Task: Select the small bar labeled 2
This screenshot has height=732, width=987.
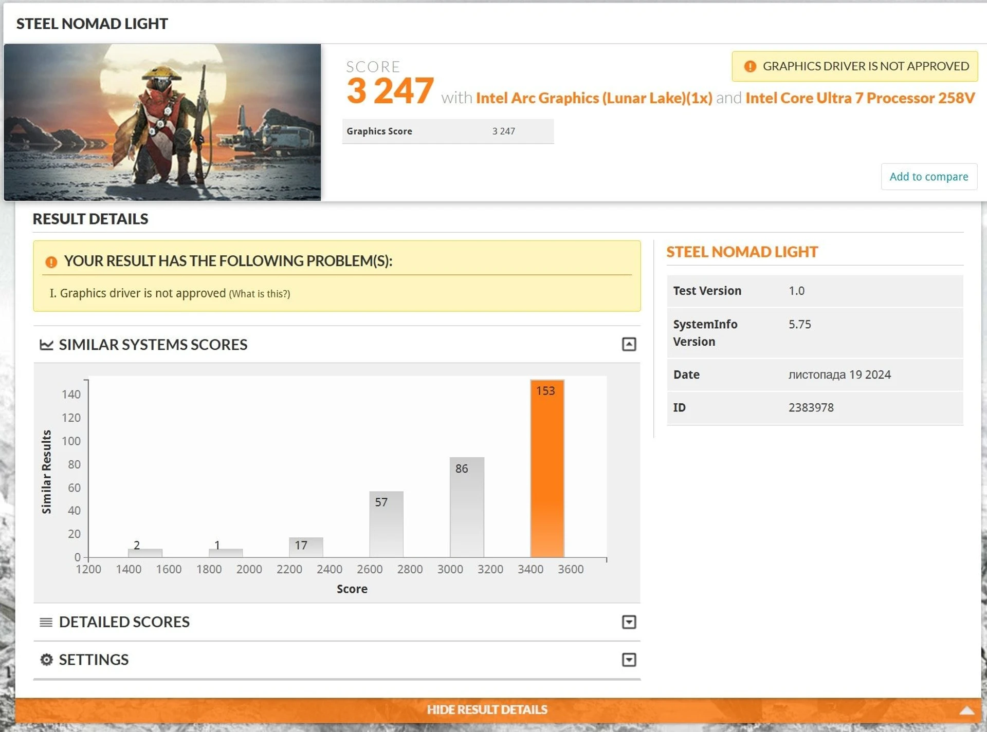Action: [x=145, y=553]
